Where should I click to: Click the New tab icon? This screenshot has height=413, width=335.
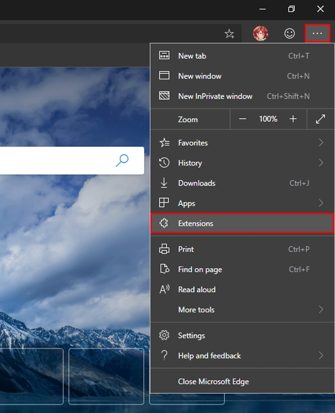coord(164,56)
